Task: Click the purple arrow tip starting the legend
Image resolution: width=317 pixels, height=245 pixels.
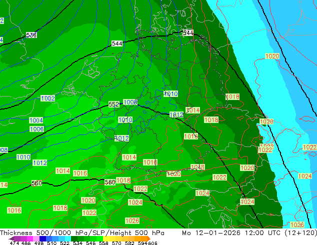Action: coord(11,238)
